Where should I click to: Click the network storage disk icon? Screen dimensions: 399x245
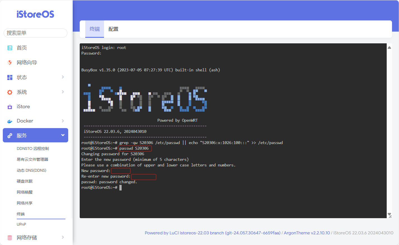[x=10, y=238]
